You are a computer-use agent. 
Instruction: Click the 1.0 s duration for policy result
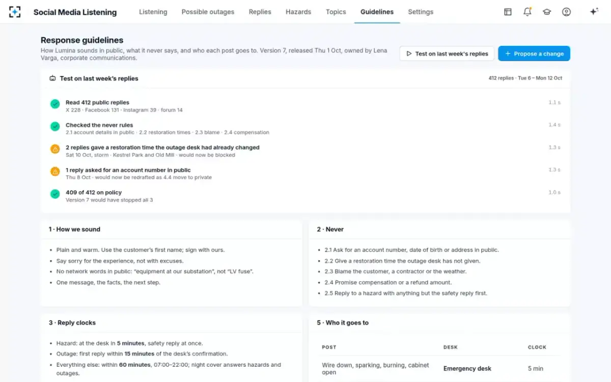pos(554,193)
